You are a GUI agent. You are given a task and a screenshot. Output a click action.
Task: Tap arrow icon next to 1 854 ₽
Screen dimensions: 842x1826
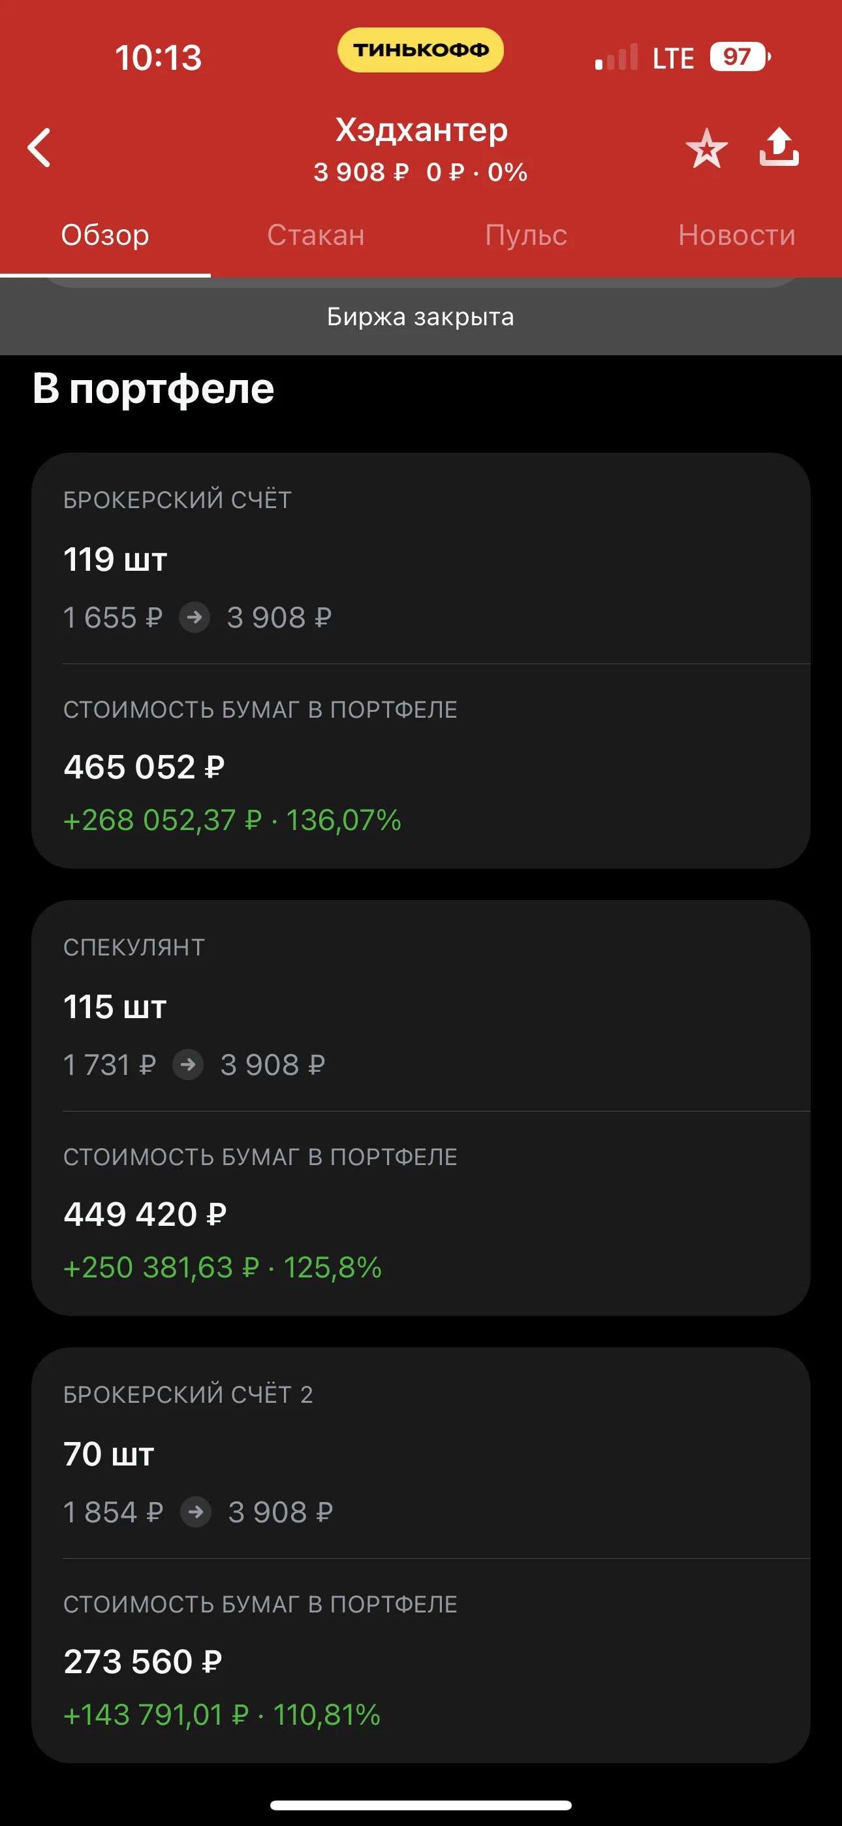[x=196, y=1511]
